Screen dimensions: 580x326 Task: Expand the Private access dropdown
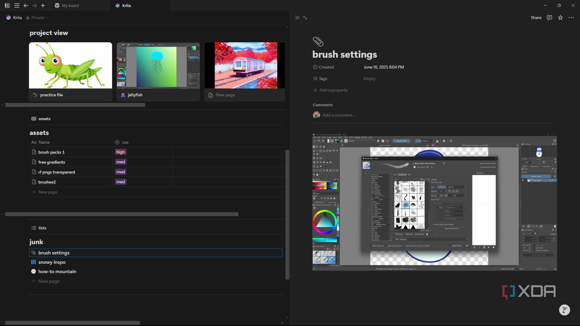[38, 18]
